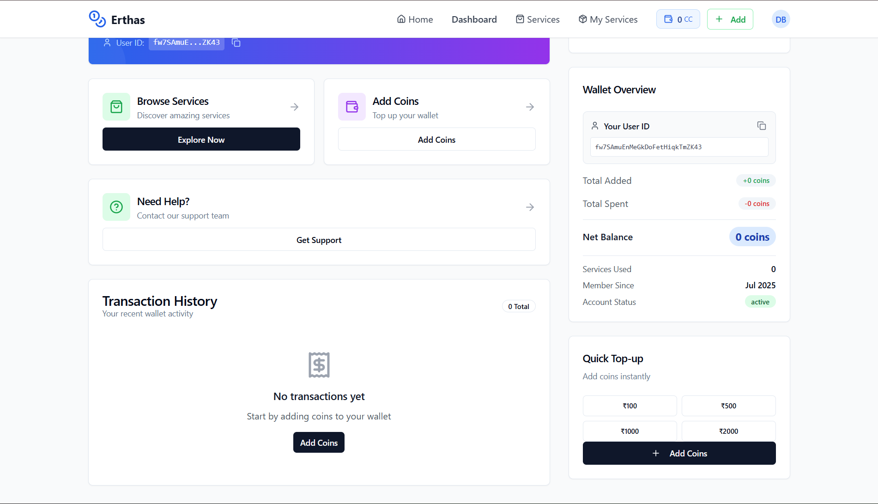Copy the User ID in the purple banner
Image resolution: width=878 pixels, height=504 pixels.
[x=236, y=43]
